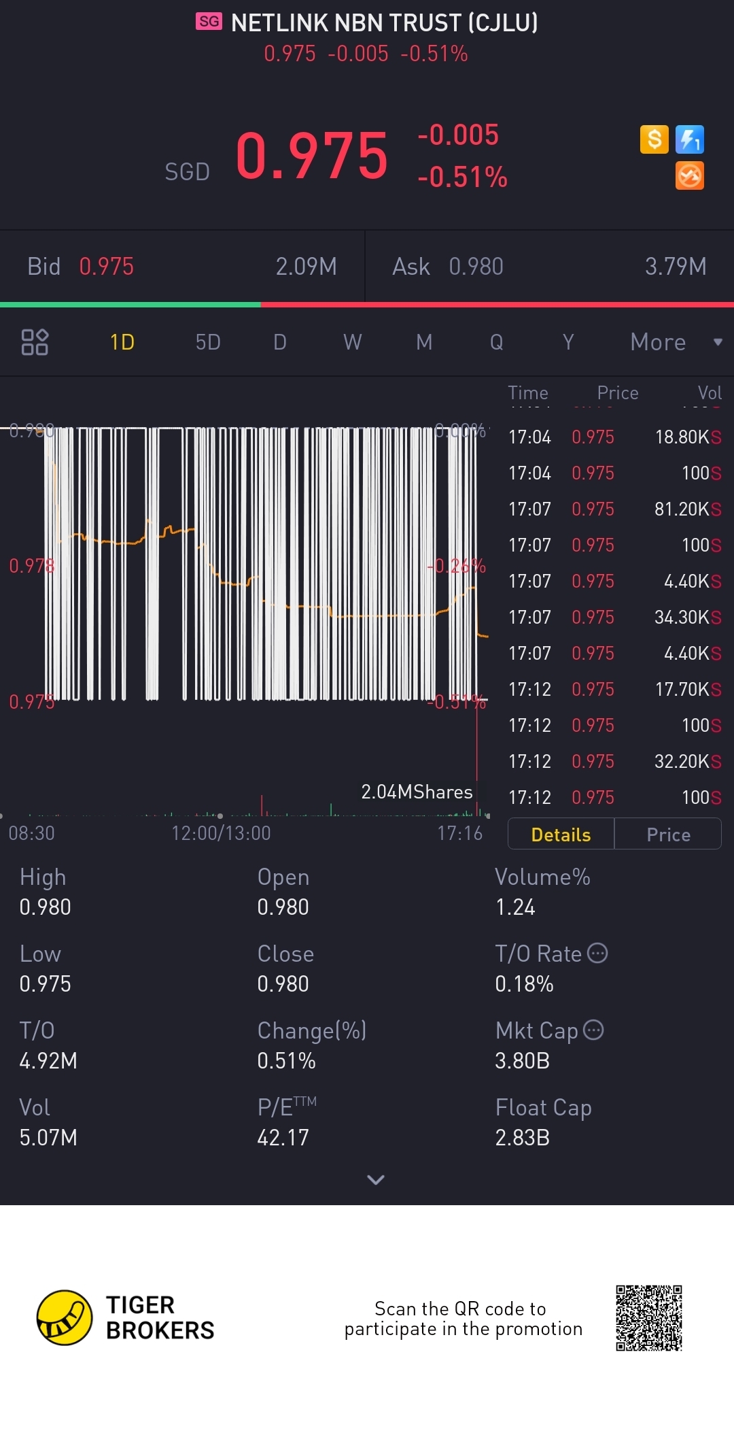Image resolution: width=734 pixels, height=1431 pixels.
Task: Tap the Vol column header in trades
Action: click(x=710, y=392)
